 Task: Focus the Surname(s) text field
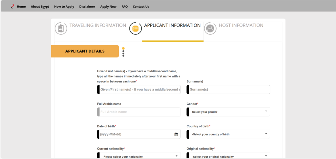(229, 90)
